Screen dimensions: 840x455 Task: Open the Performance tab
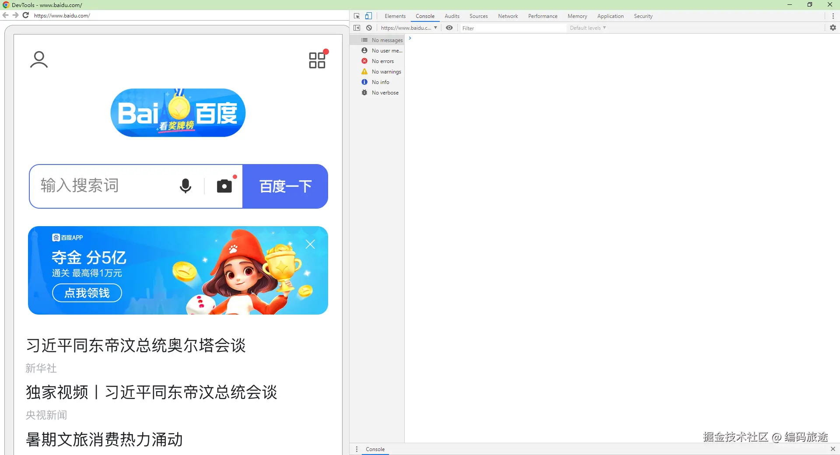[543, 16]
